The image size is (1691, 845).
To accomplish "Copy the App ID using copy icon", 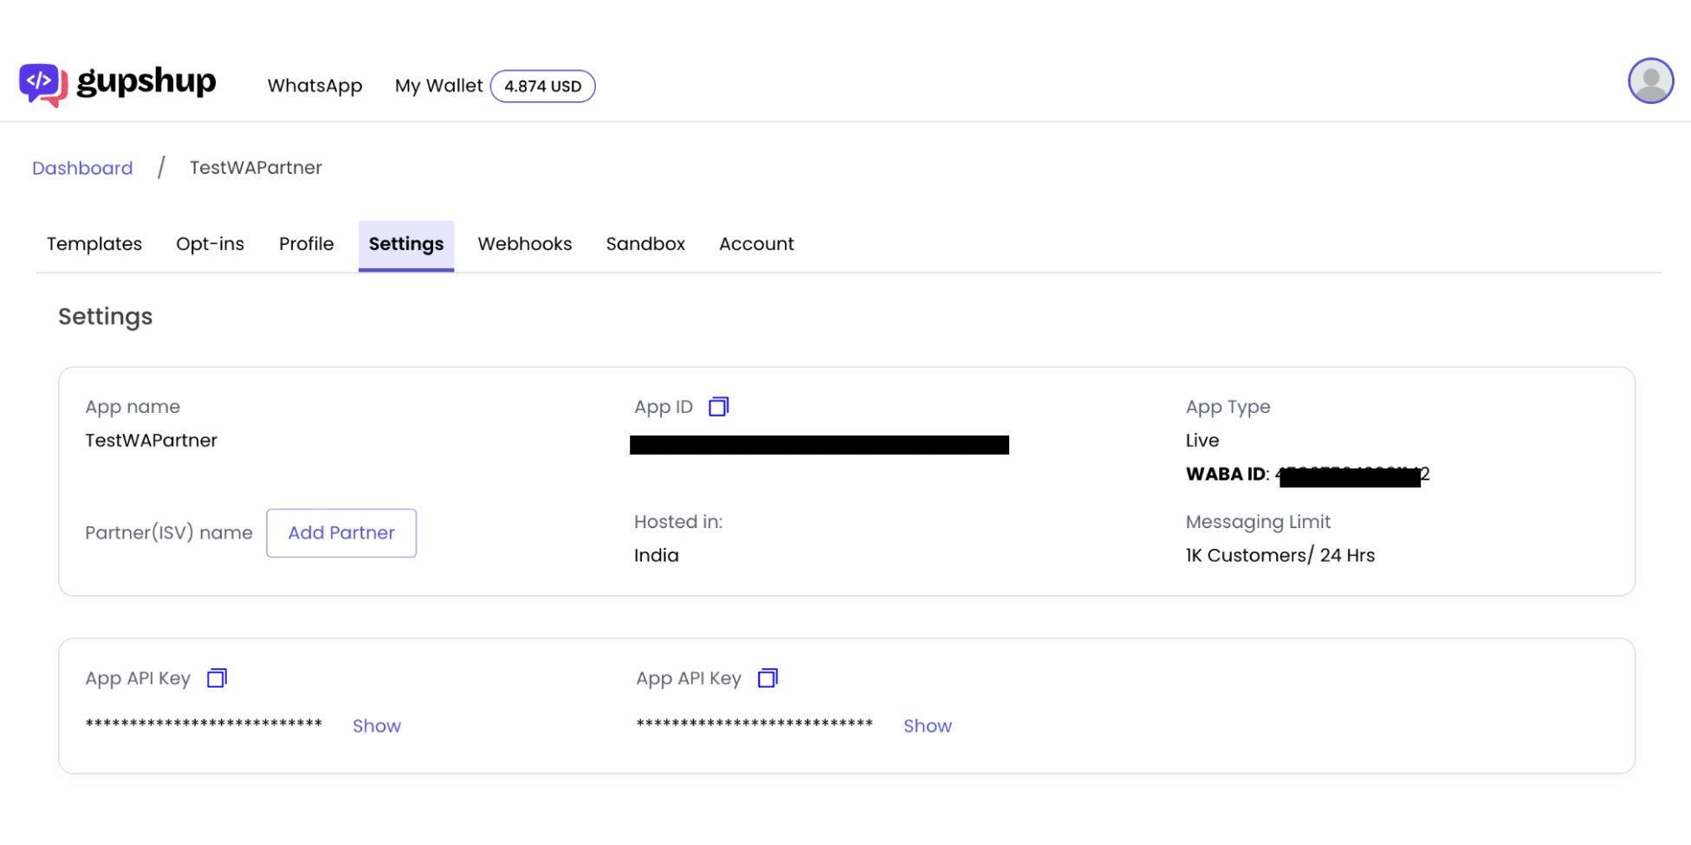I will point(718,407).
